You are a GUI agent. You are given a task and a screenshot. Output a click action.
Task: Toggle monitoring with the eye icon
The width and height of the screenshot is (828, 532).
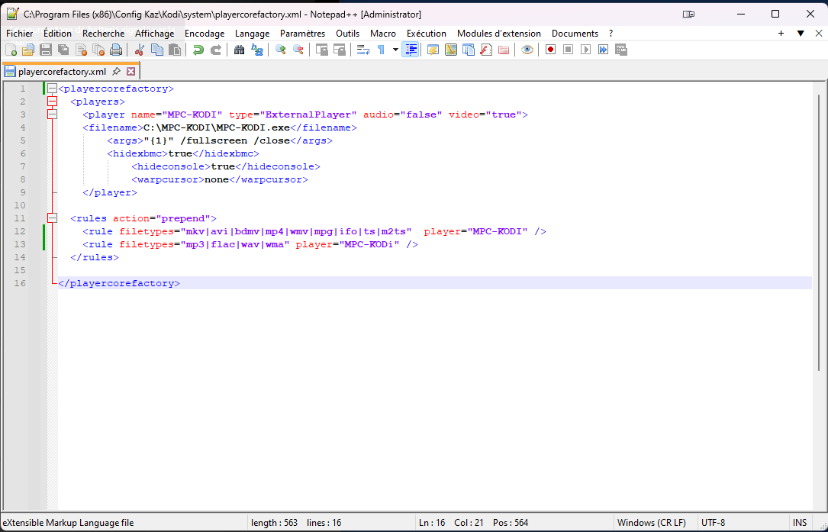tap(527, 50)
